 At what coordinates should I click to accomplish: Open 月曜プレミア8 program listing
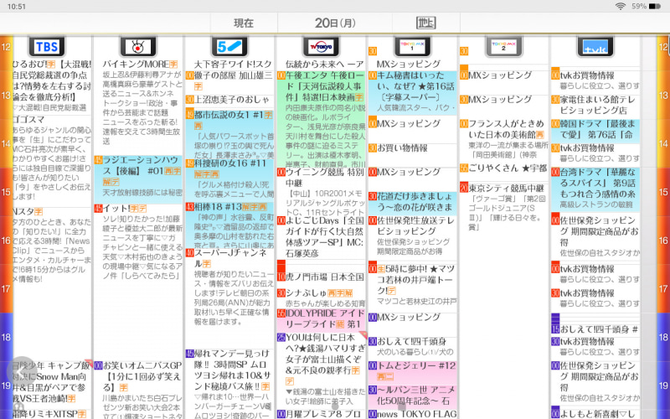322,414
